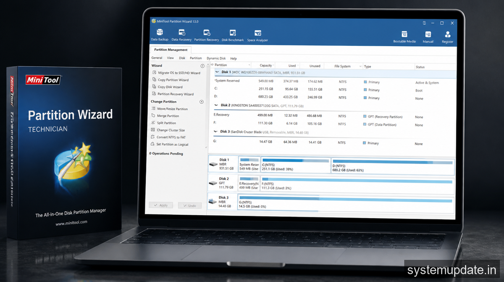The height and width of the screenshot is (282, 504).
Task: Select the System Reserved block in disk map
Action: point(249,165)
